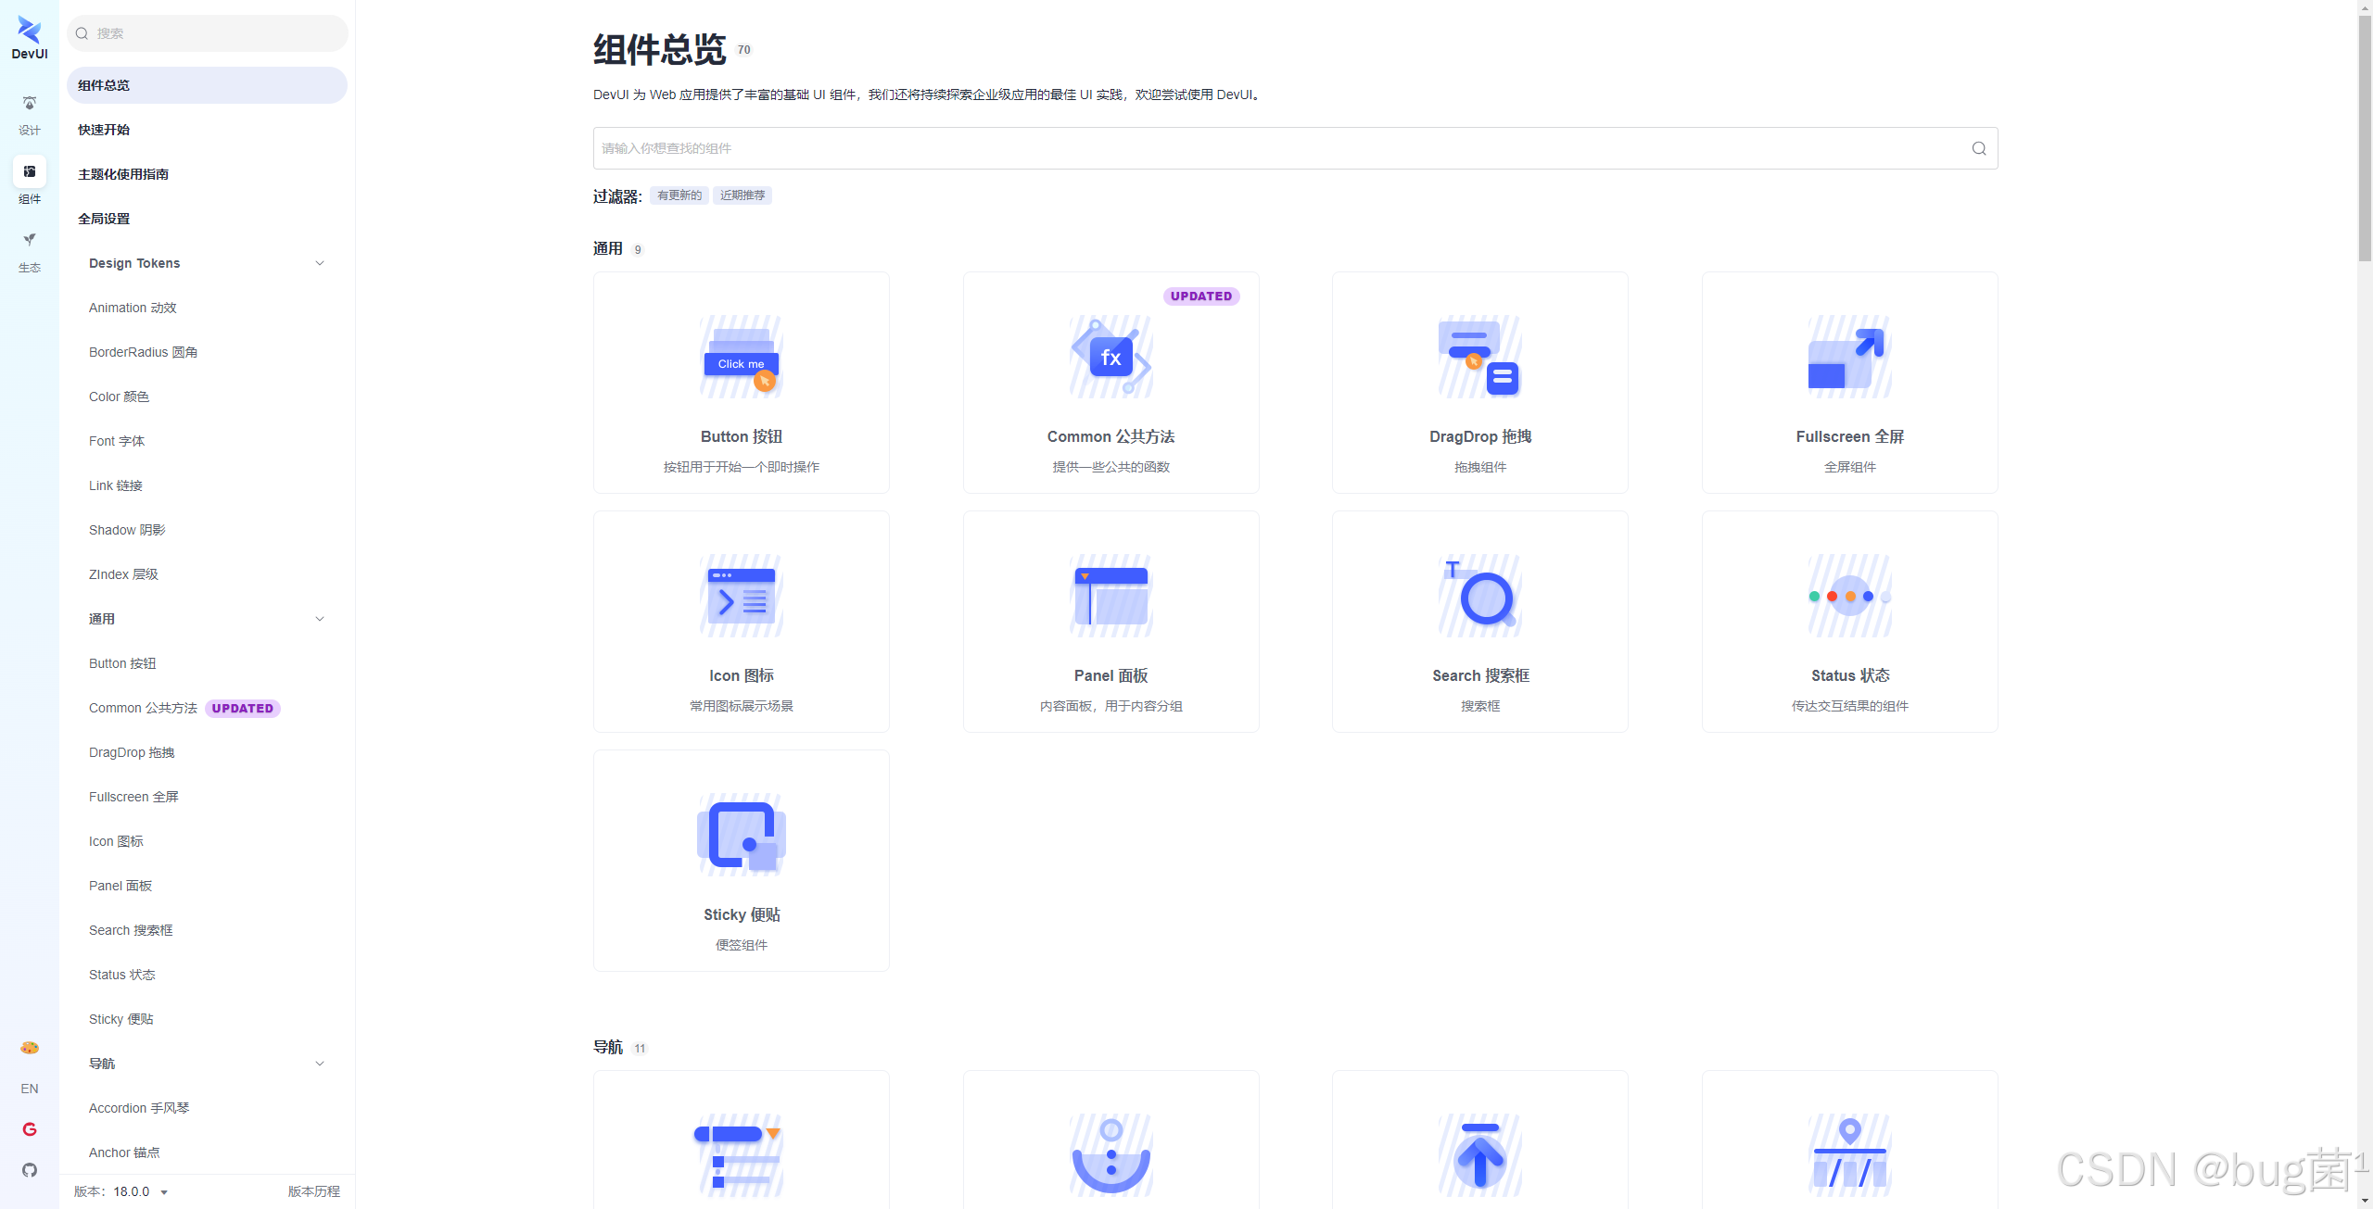This screenshot has height=1209, width=2373.
Task: Open the Button 按钮 component card
Action: 741,383
